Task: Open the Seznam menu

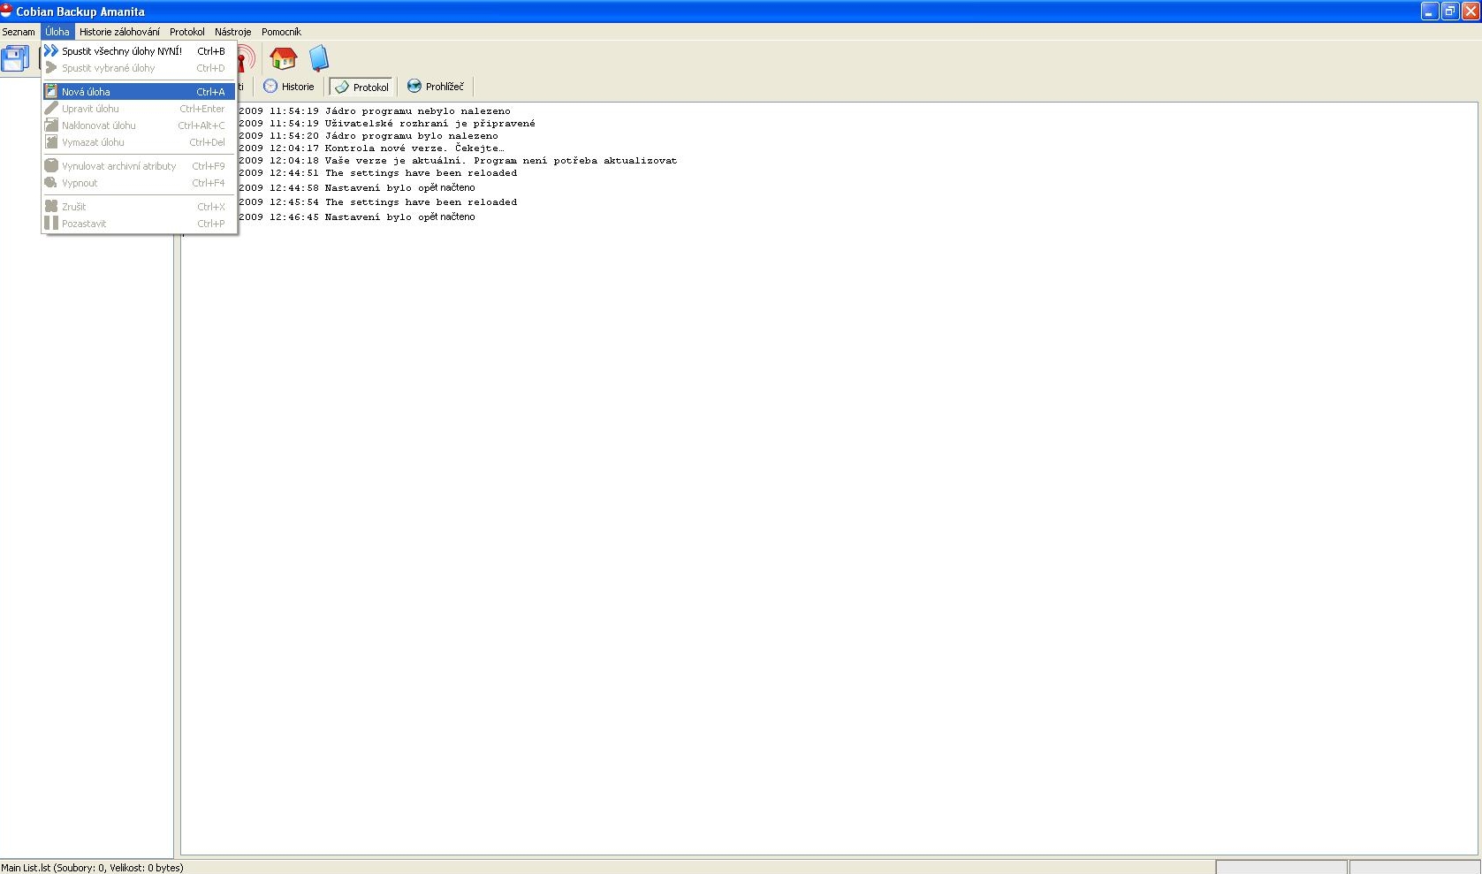Action: coord(19,32)
